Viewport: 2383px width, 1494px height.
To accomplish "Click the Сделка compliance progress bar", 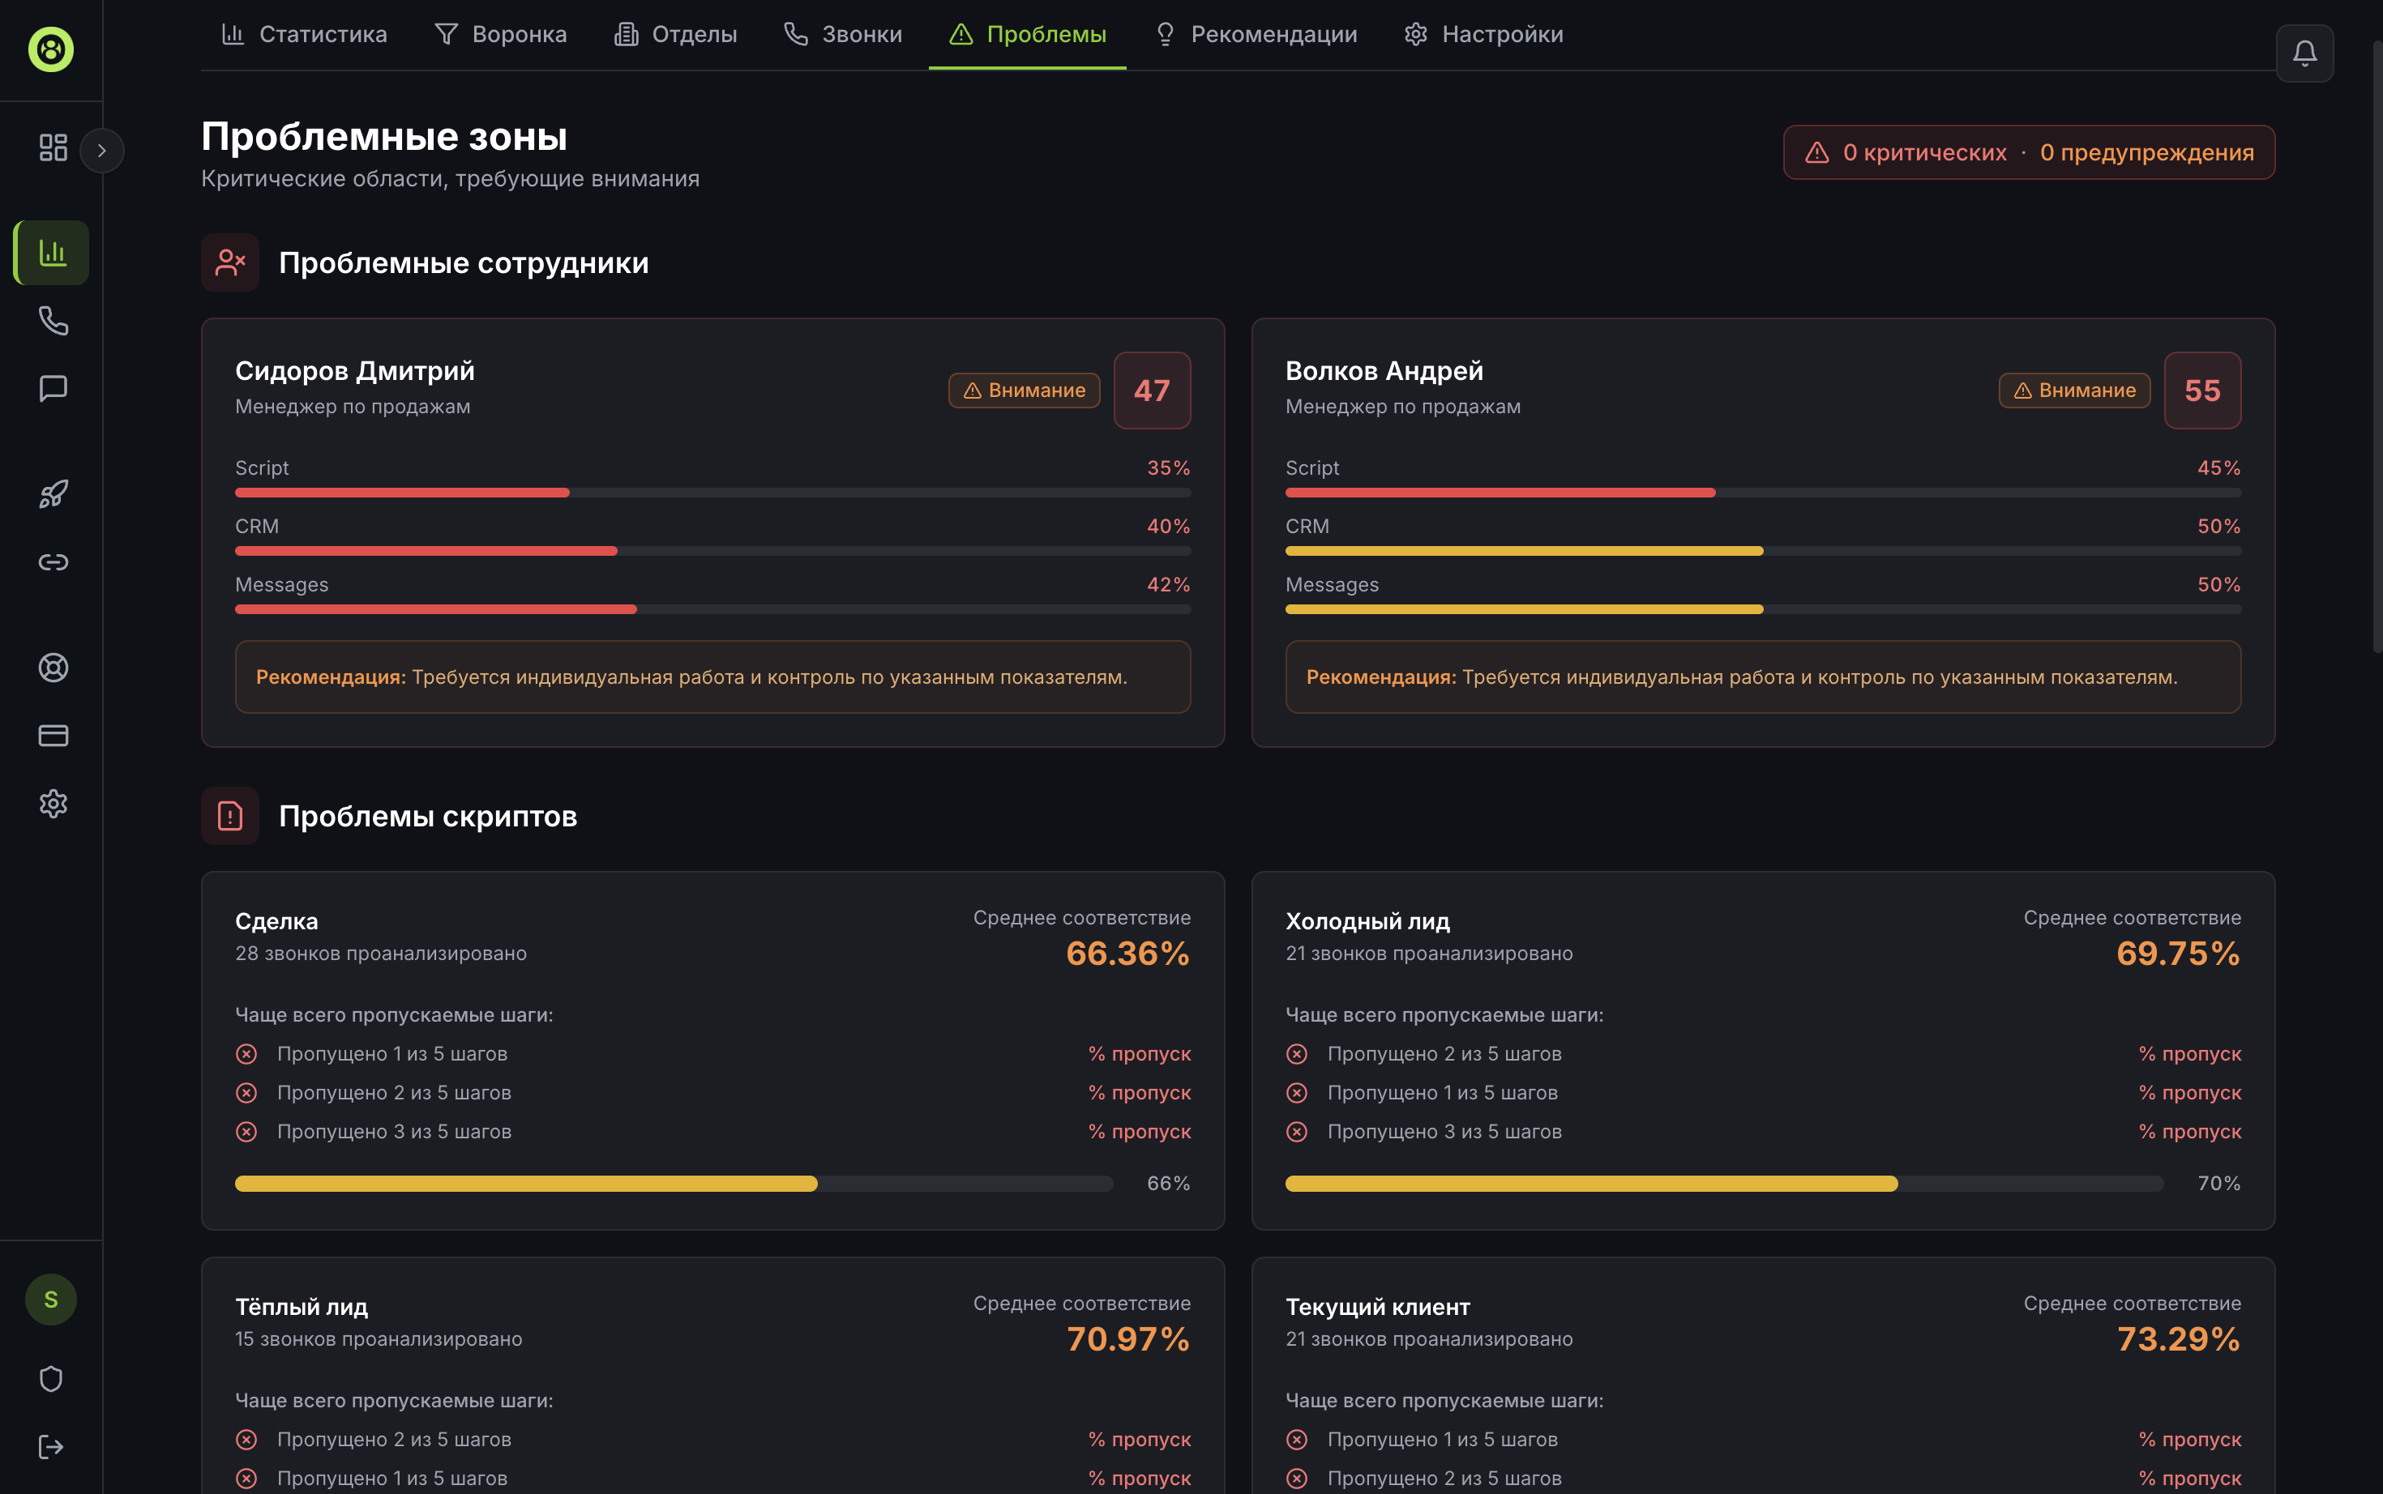I will pos(673,1184).
